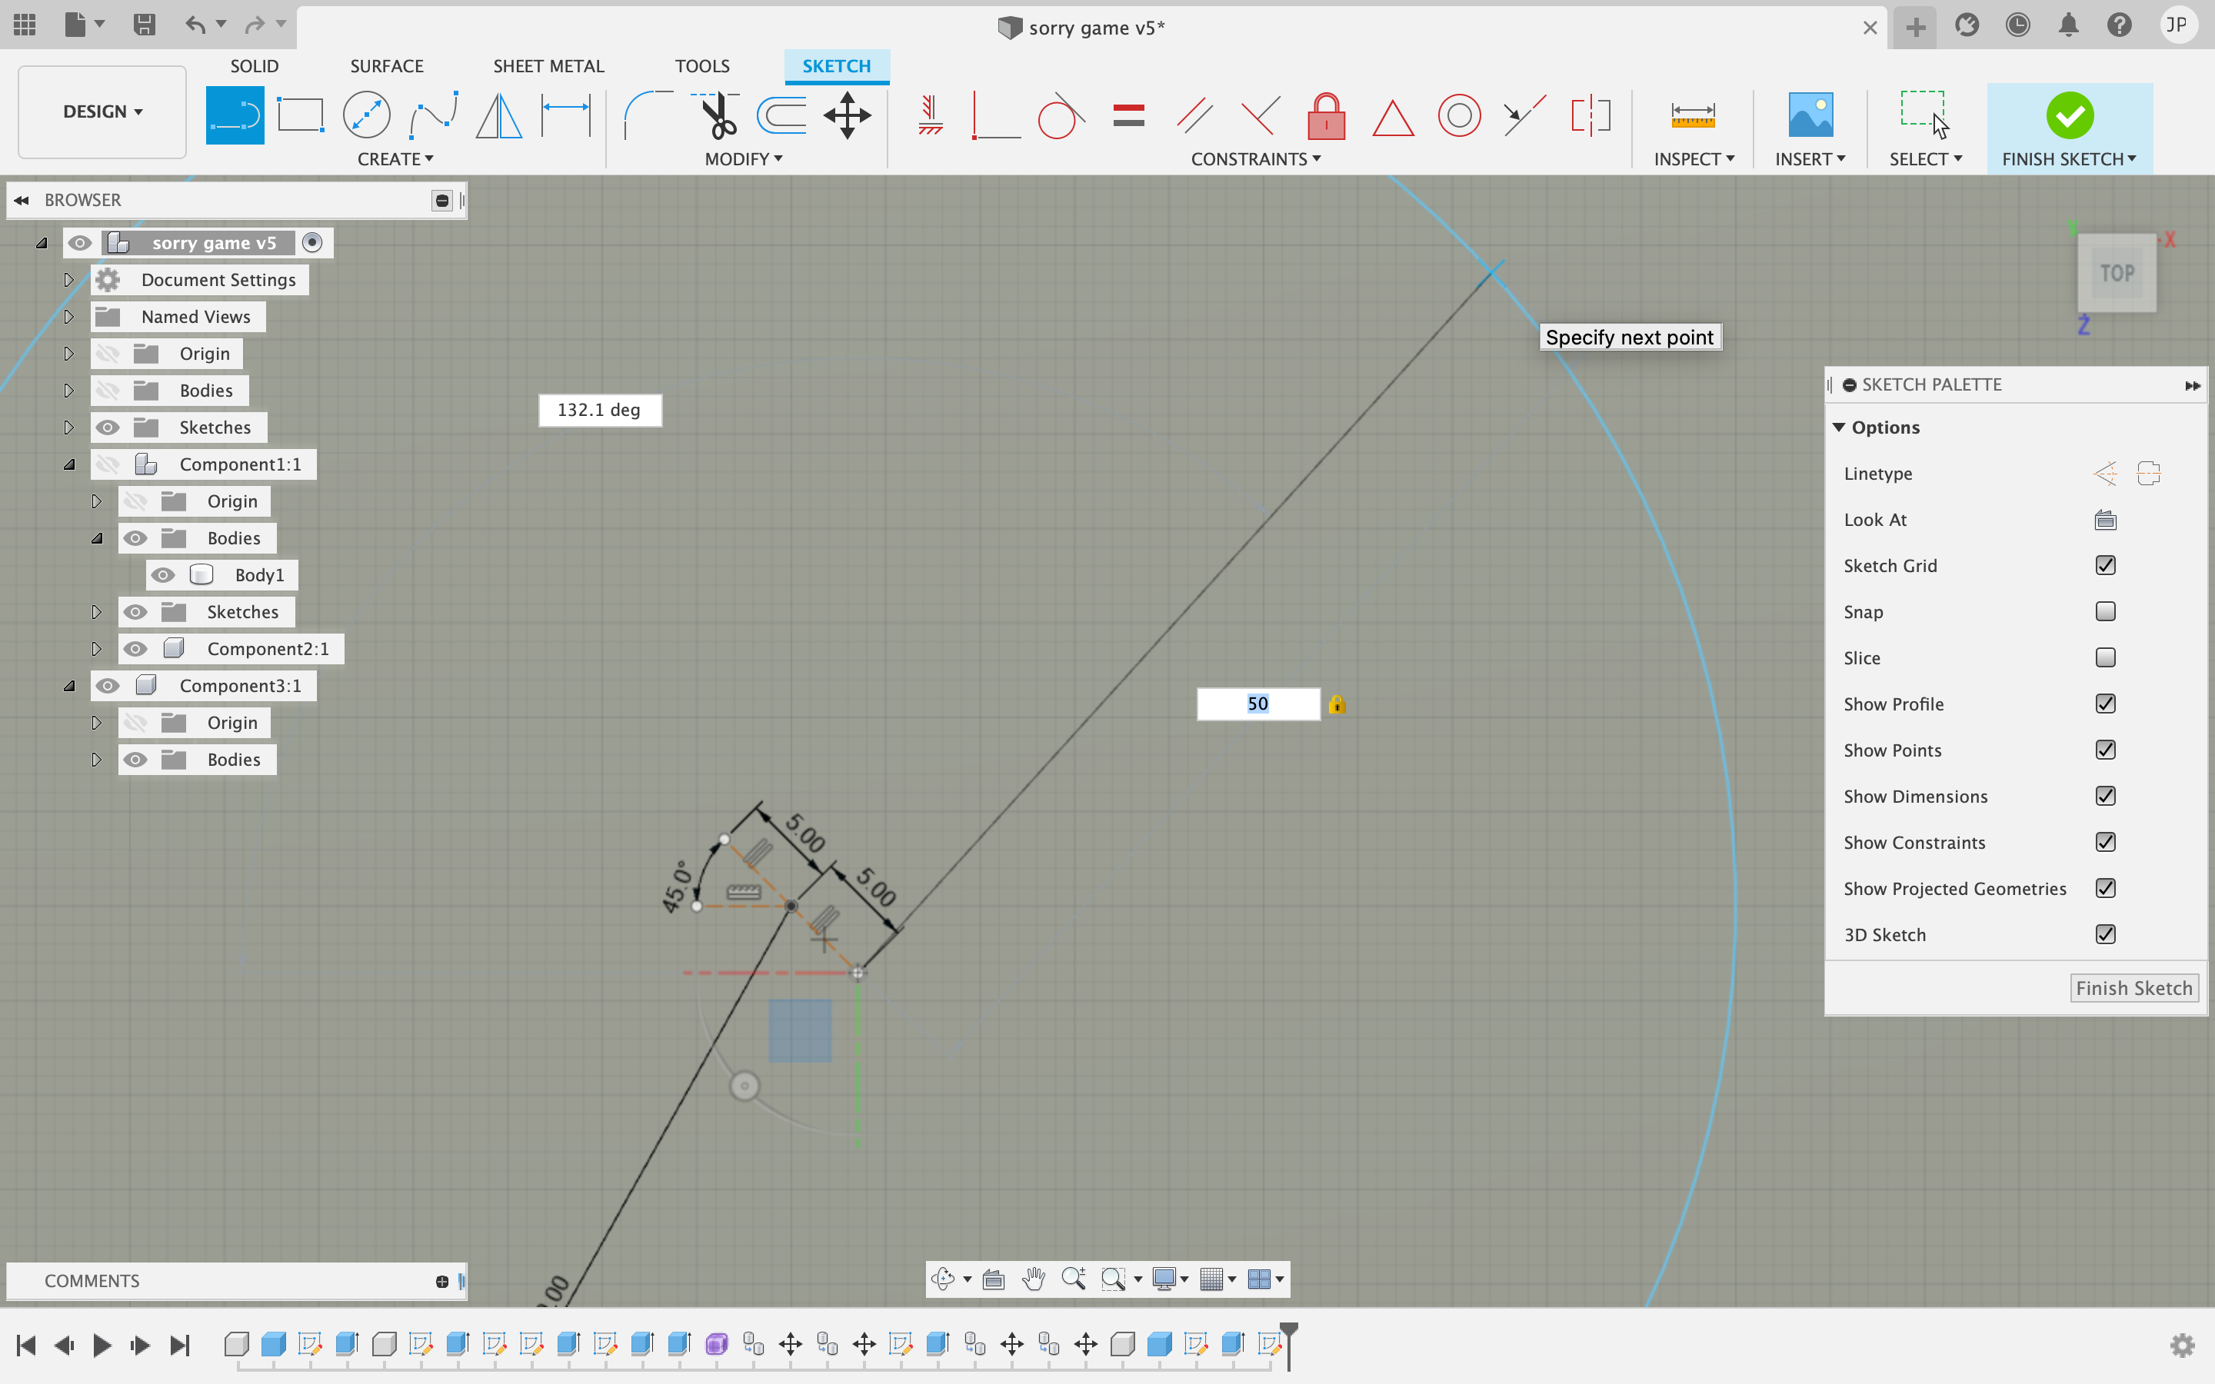Image resolution: width=2215 pixels, height=1384 pixels.
Task: Show Component1:1 with its eye icon
Action: tap(108, 464)
